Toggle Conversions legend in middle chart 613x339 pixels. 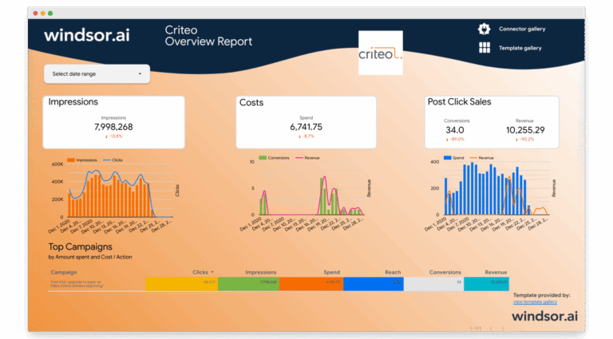274,158
